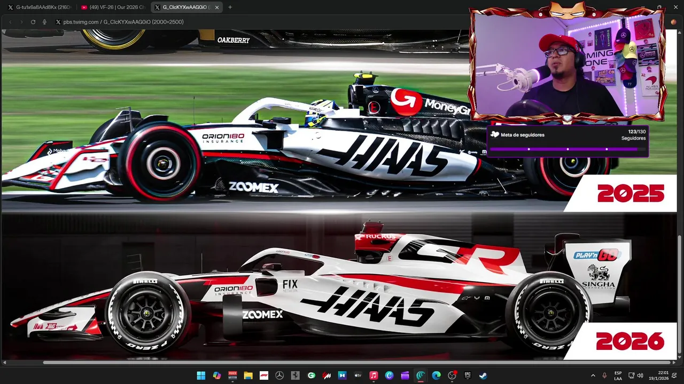Click the pbs.twimg.com address bar

[x=123, y=22]
